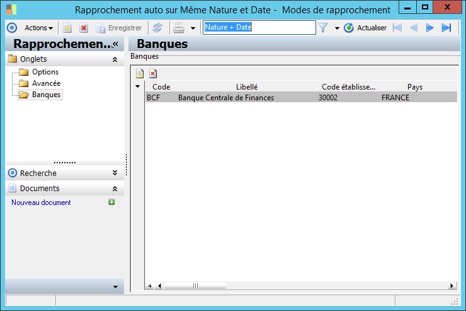Click the red X delete toolbar icon
The width and height of the screenshot is (466, 311).
(84, 28)
